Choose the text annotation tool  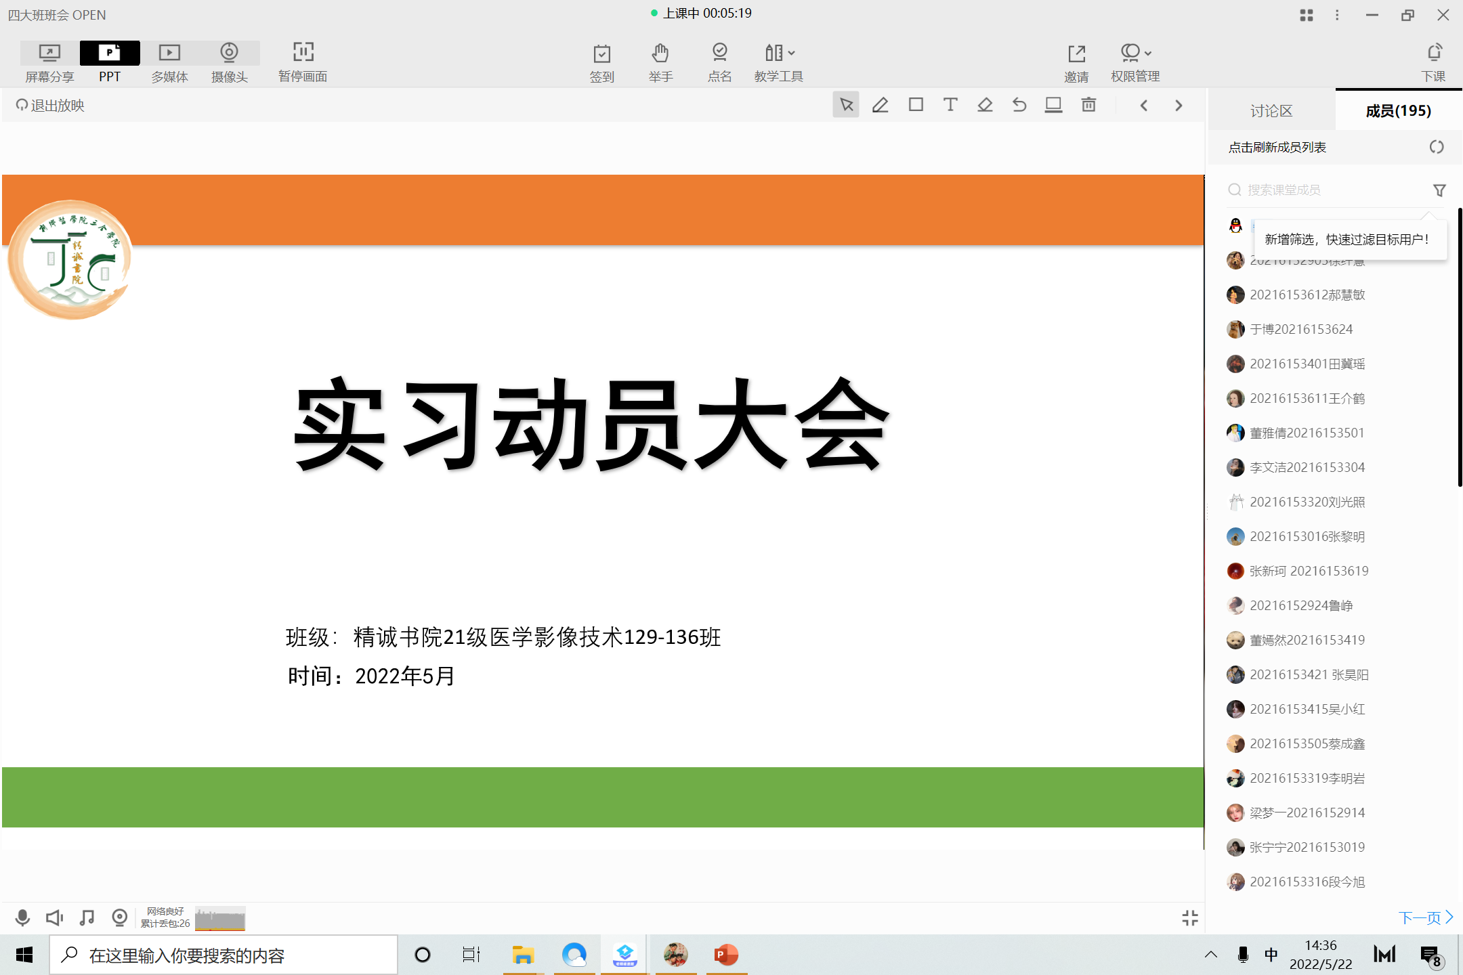tap(950, 105)
